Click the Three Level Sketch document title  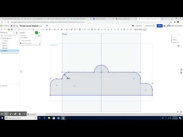pyautogui.click(x=29, y=26)
